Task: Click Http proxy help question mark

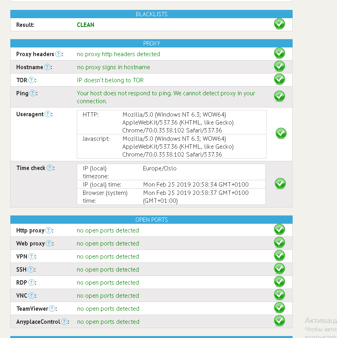Action: [49, 230]
